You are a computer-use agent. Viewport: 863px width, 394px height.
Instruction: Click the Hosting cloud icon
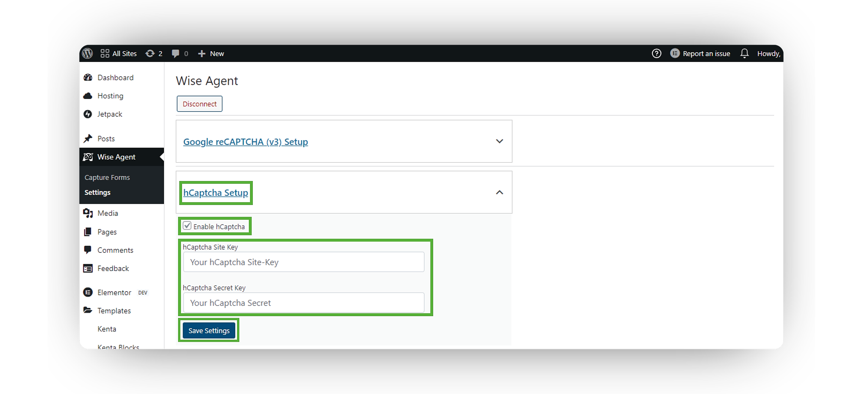click(88, 96)
